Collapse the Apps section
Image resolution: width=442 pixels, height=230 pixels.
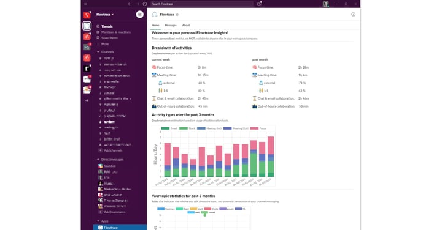click(98, 221)
